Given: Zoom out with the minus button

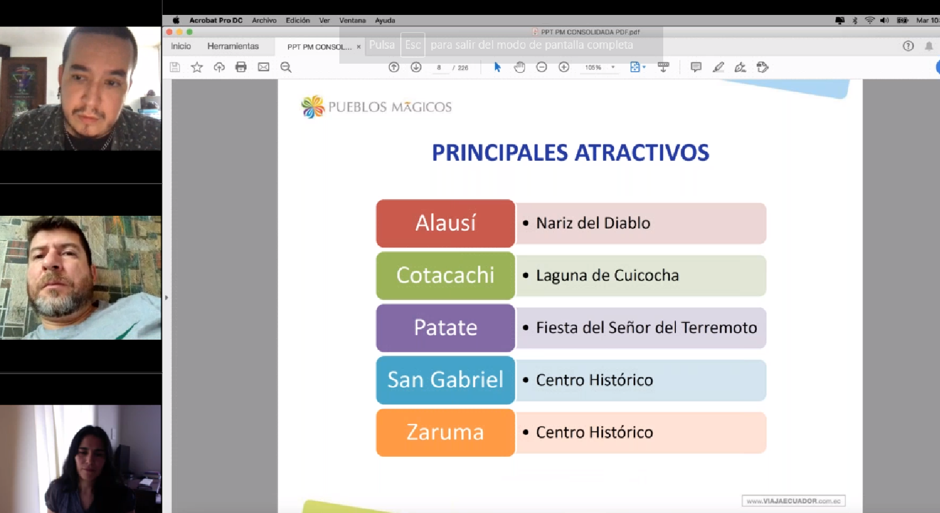Looking at the screenshot, I should pos(541,67).
